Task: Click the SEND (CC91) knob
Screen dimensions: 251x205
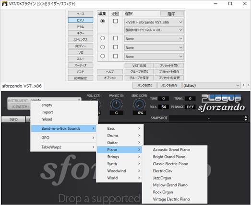Action: [139, 104]
